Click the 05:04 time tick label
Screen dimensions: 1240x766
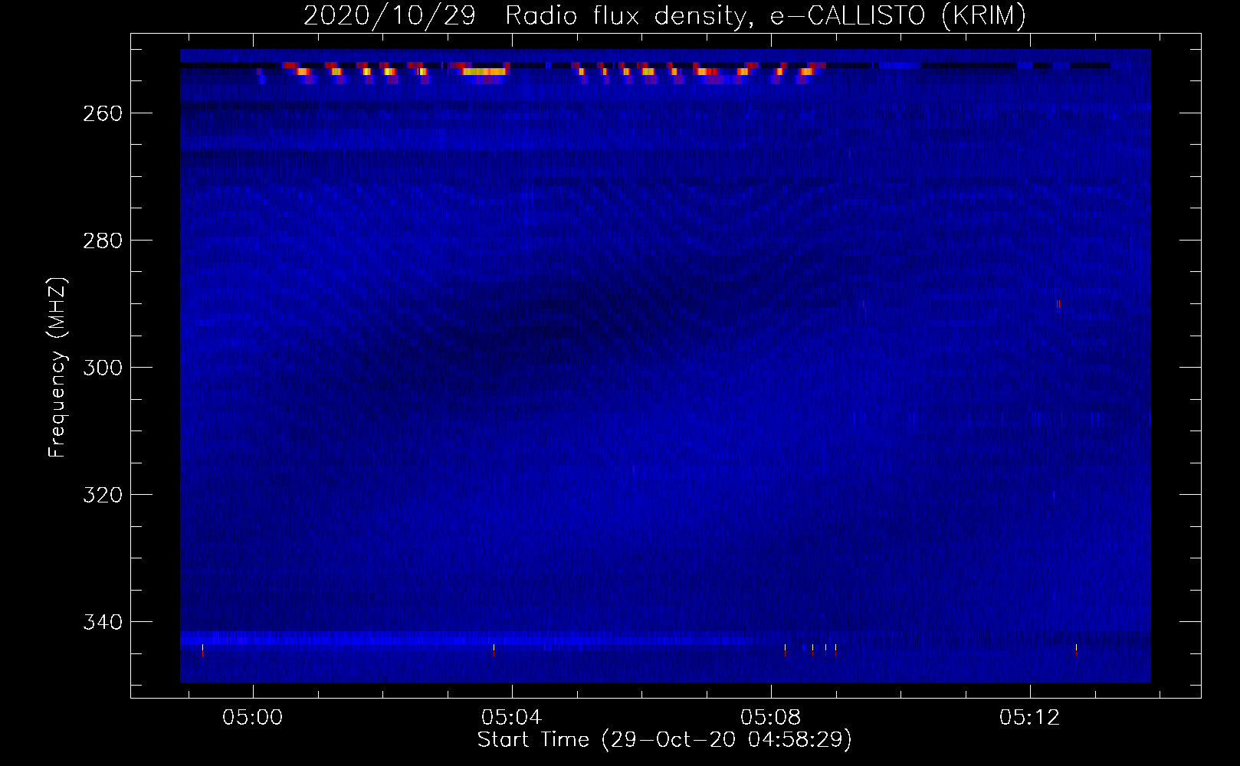pyautogui.click(x=511, y=718)
